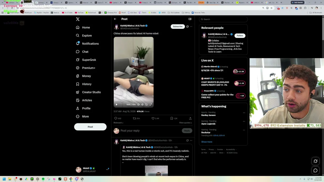Expand the More menu in the sidebar

pos(83,117)
